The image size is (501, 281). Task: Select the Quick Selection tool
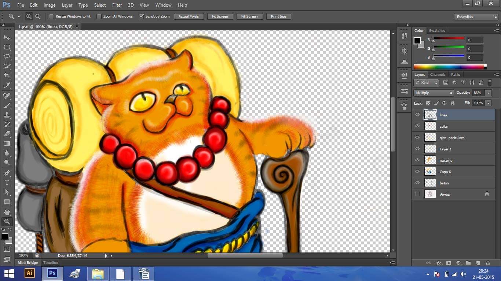pos(7,66)
